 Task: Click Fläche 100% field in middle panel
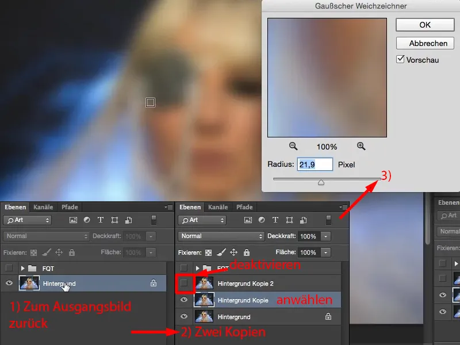(309, 252)
